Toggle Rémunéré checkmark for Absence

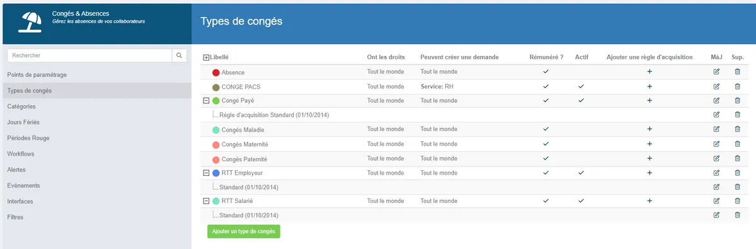pyautogui.click(x=546, y=71)
